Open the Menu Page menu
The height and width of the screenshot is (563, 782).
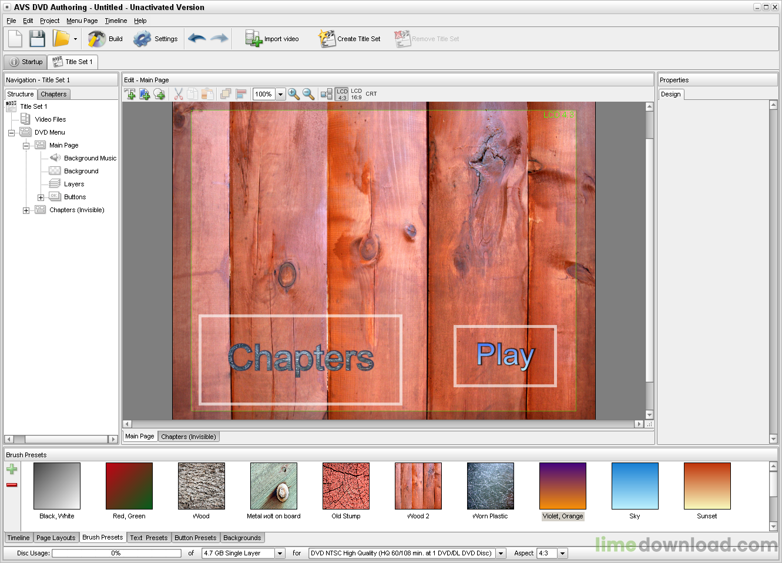pyautogui.click(x=82, y=21)
